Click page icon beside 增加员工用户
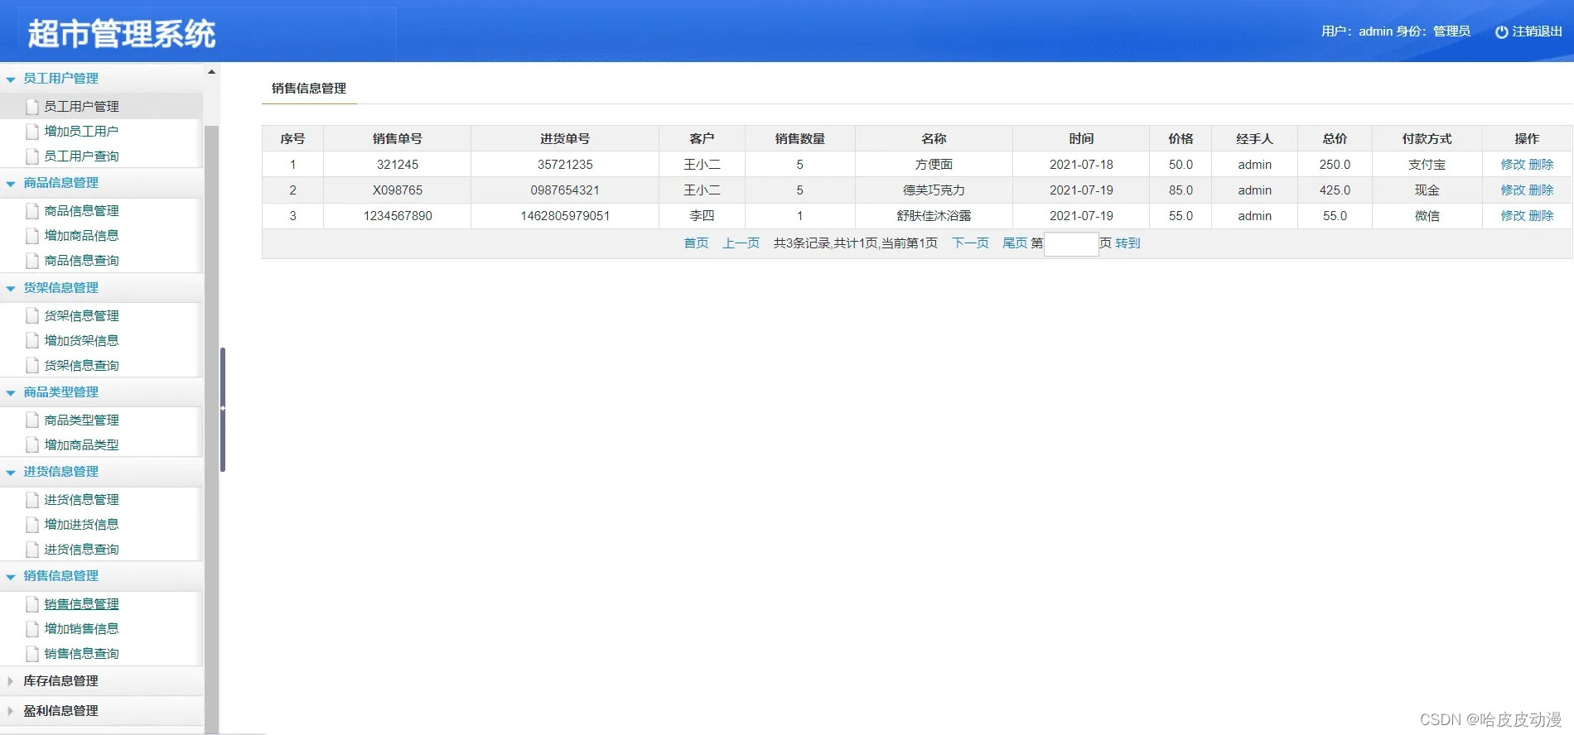This screenshot has height=735, width=1574. 32,132
